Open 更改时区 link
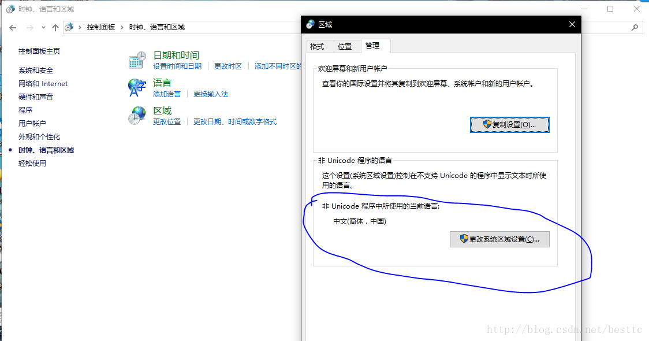The height and width of the screenshot is (341, 649). (228, 66)
